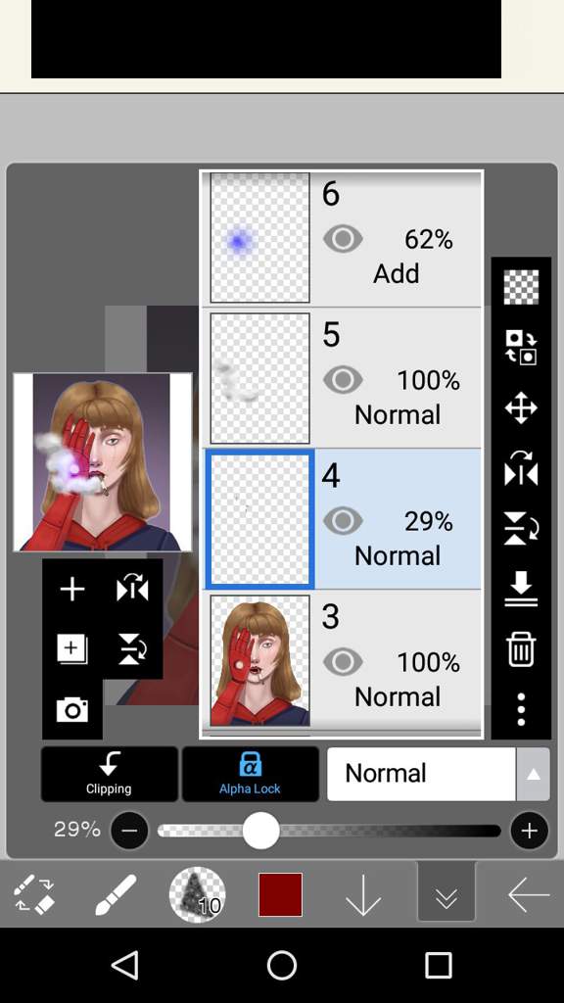This screenshot has height=1003, width=564.
Task: Delete layer with trash can icon
Action: [521, 648]
